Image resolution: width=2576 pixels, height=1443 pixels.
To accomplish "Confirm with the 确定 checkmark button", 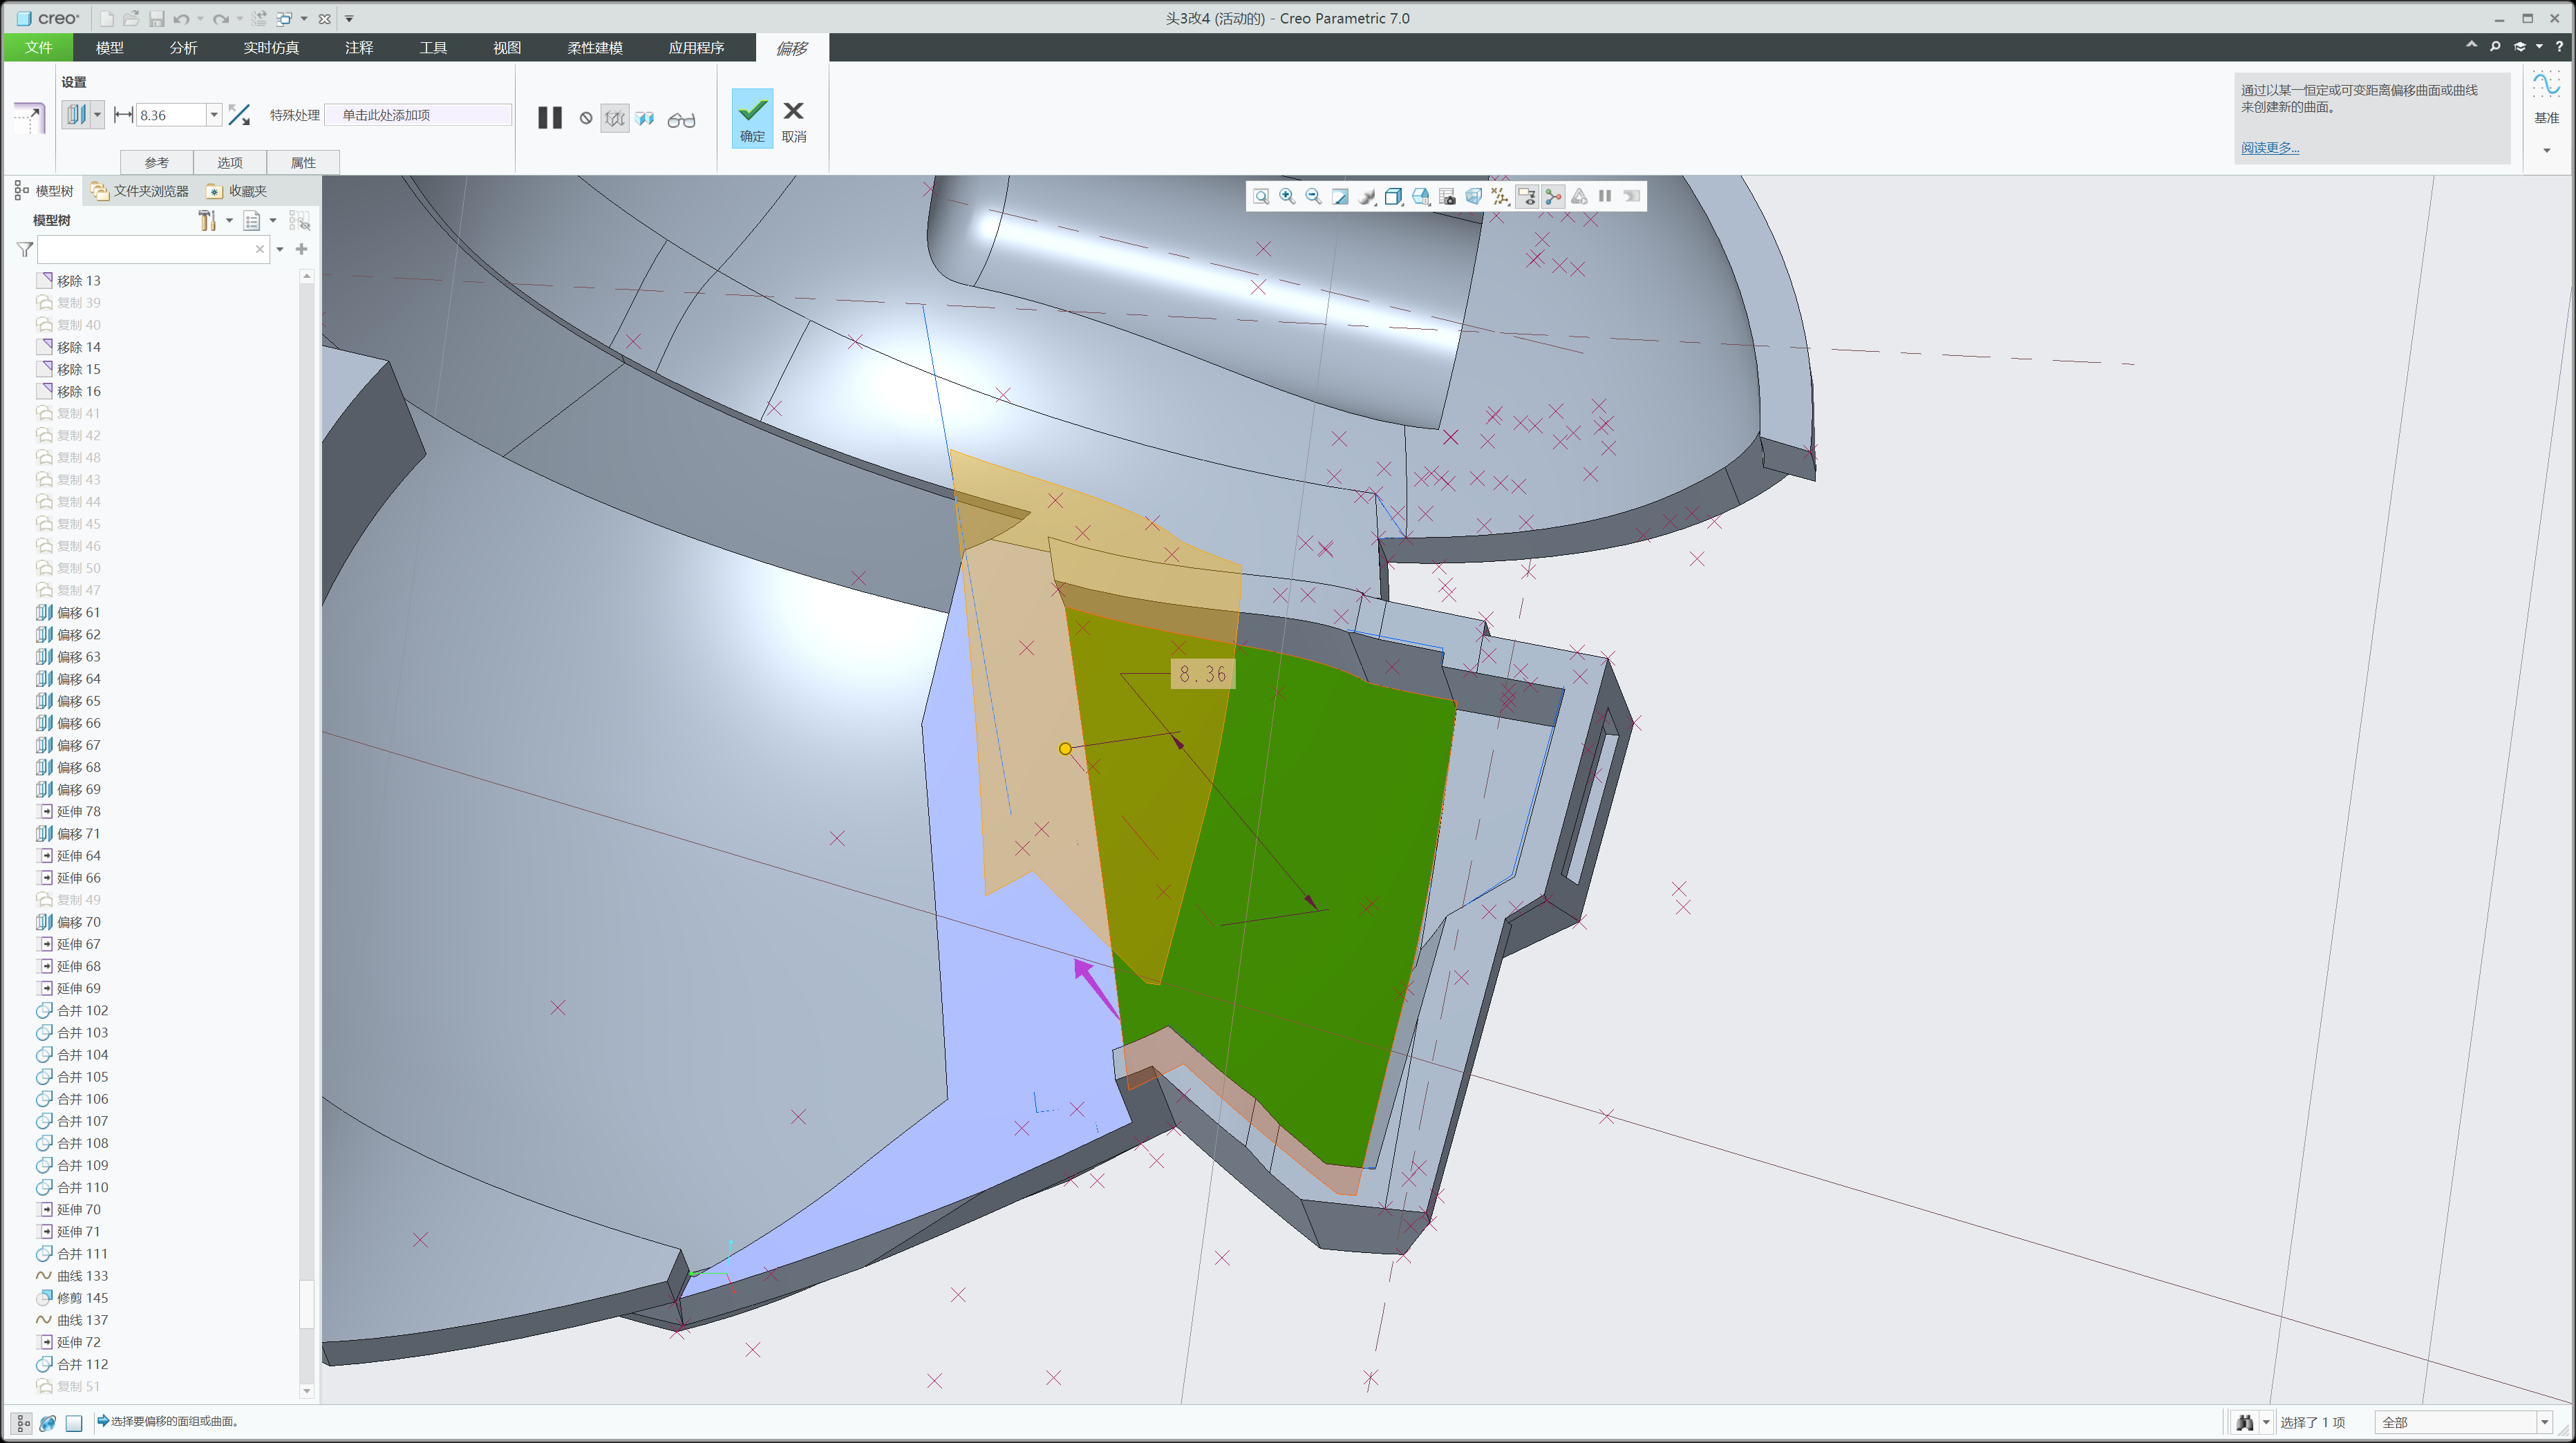I will coord(752,119).
